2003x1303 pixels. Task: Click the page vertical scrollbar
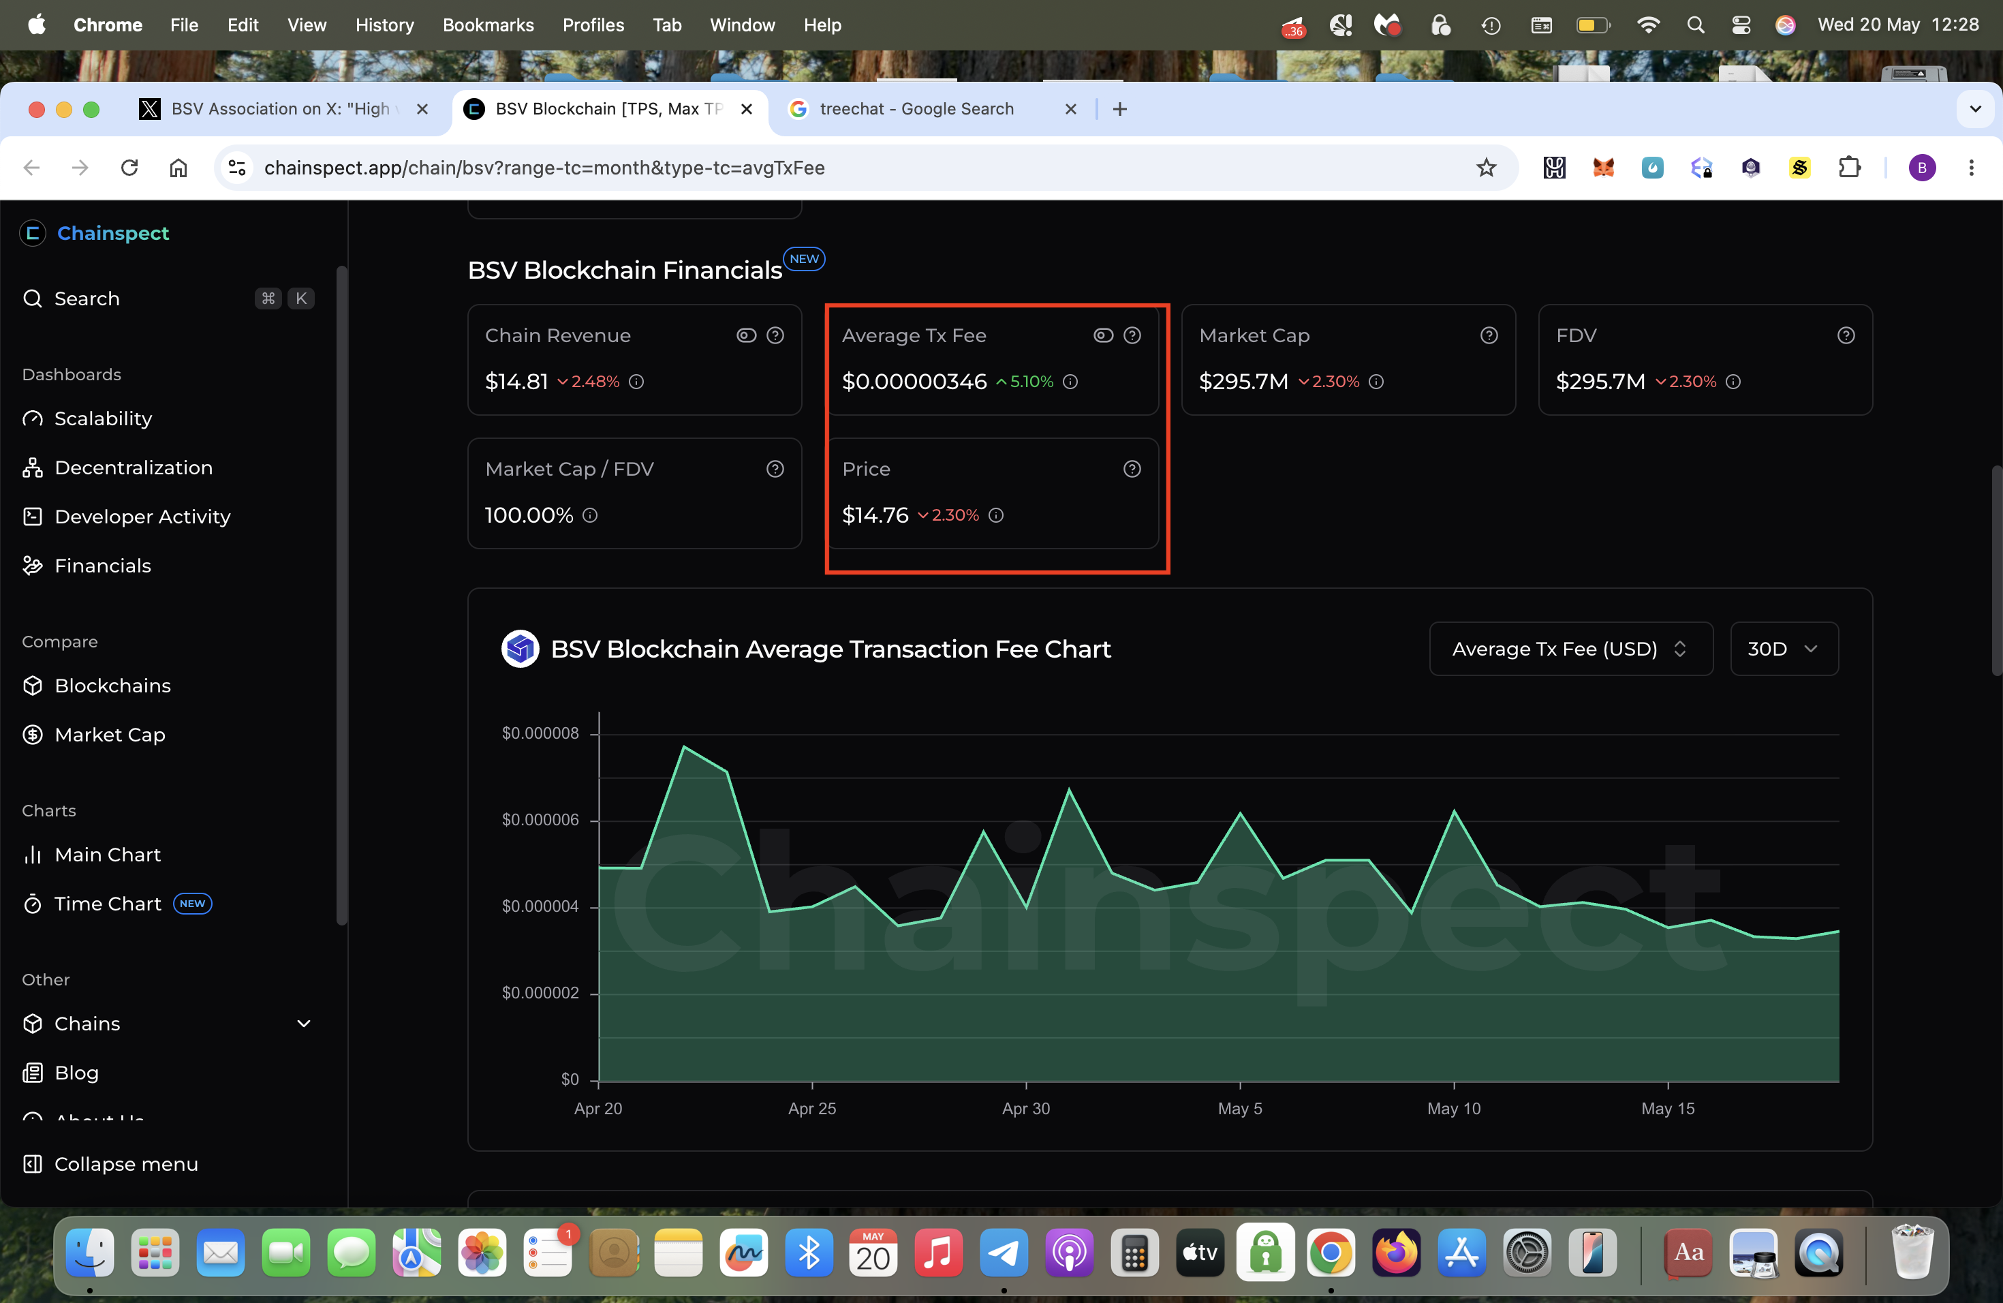tap(1996, 570)
